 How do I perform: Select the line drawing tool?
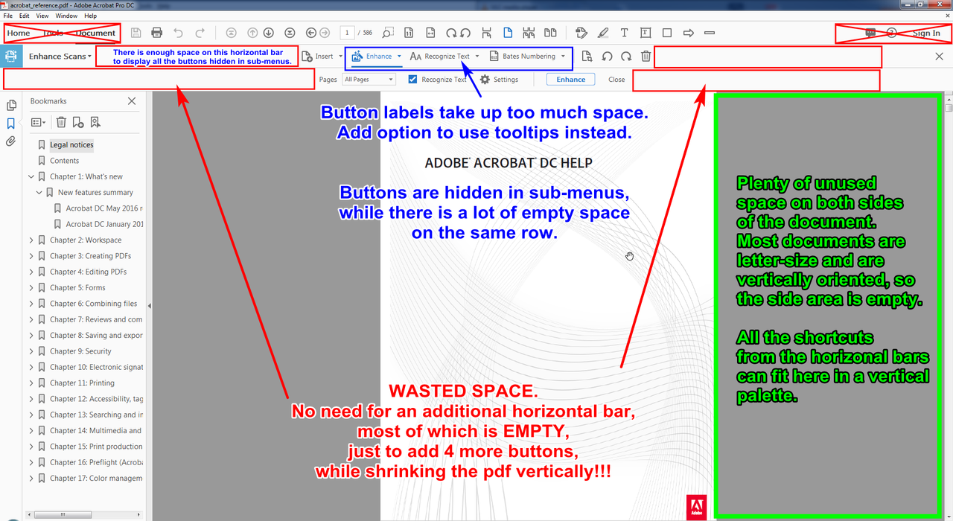coord(710,33)
